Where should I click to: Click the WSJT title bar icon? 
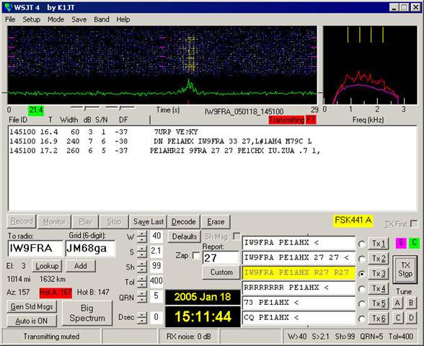point(9,7)
